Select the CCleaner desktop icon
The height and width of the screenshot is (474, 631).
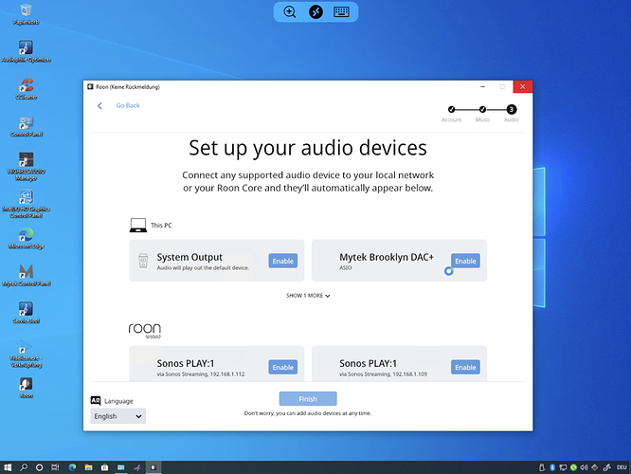[x=26, y=88]
